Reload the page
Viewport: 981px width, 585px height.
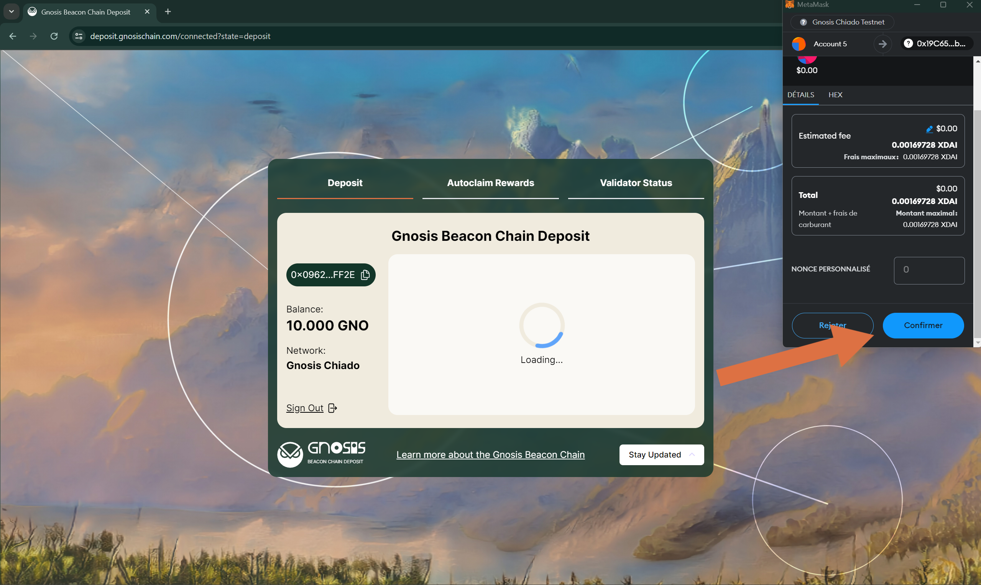point(54,36)
